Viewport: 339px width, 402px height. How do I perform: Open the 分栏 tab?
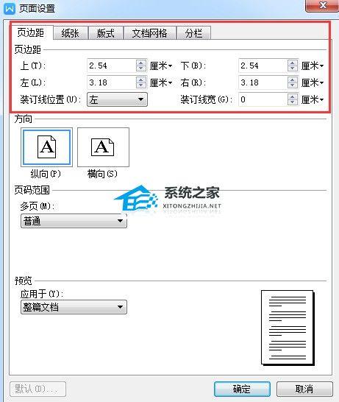pyautogui.click(x=194, y=33)
